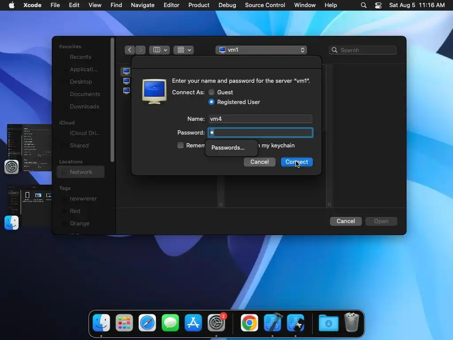Viewport: 453px width, 340px height.
Task: Open the vm1 location popup
Action: 261,50
